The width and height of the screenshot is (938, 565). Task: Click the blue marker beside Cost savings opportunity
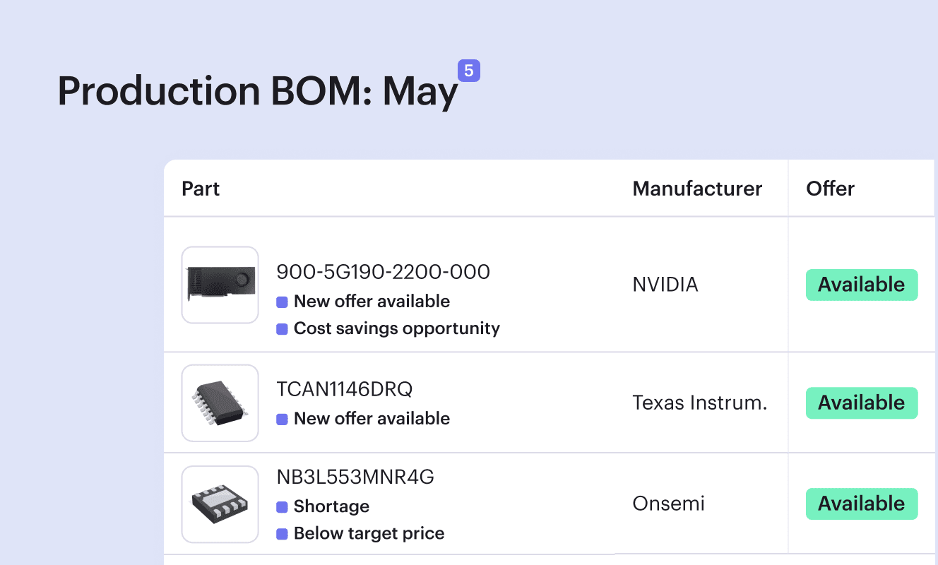tap(282, 329)
